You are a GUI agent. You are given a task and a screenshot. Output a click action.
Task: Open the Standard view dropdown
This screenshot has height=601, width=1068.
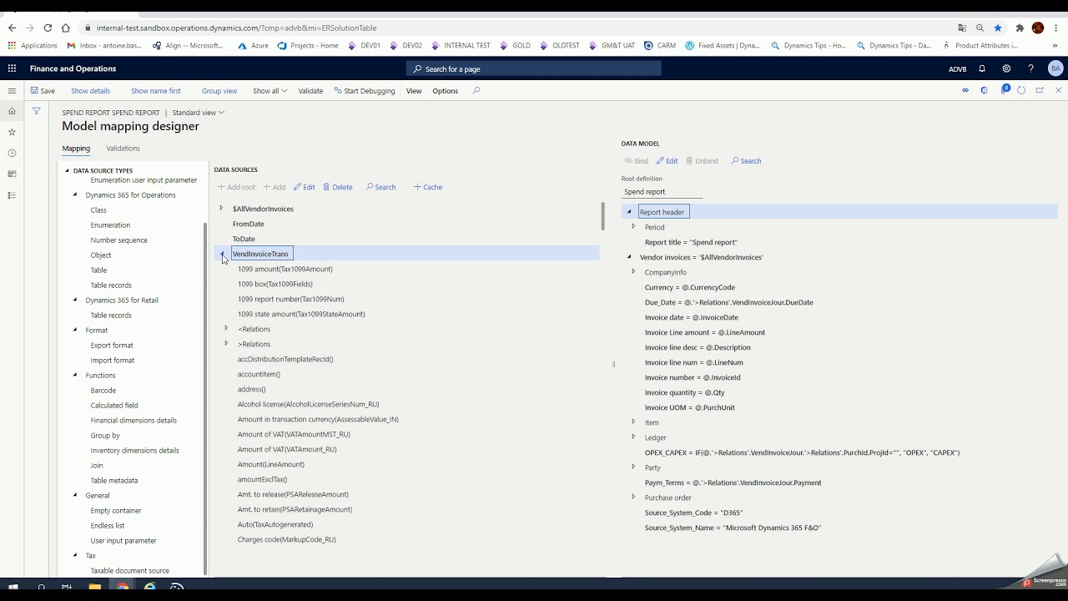coord(198,112)
